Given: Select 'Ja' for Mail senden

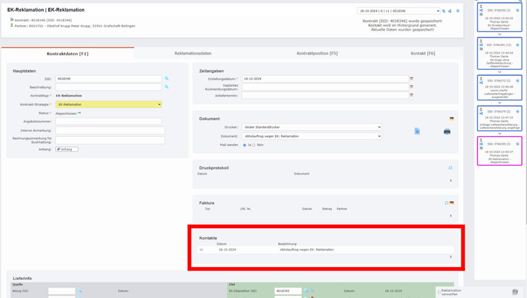Looking at the screenshot, I should 245,145.
